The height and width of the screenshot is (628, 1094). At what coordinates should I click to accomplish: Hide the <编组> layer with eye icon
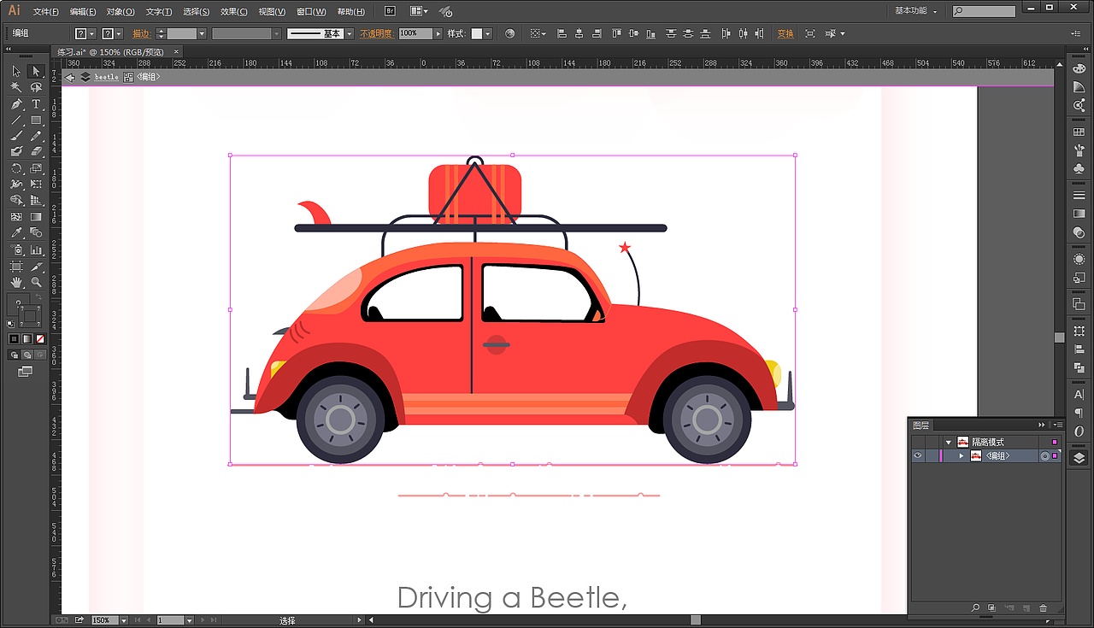(918, 456)
